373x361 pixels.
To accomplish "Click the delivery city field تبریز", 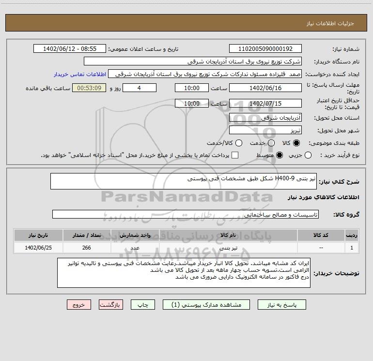I will click(x=265, y=130).
